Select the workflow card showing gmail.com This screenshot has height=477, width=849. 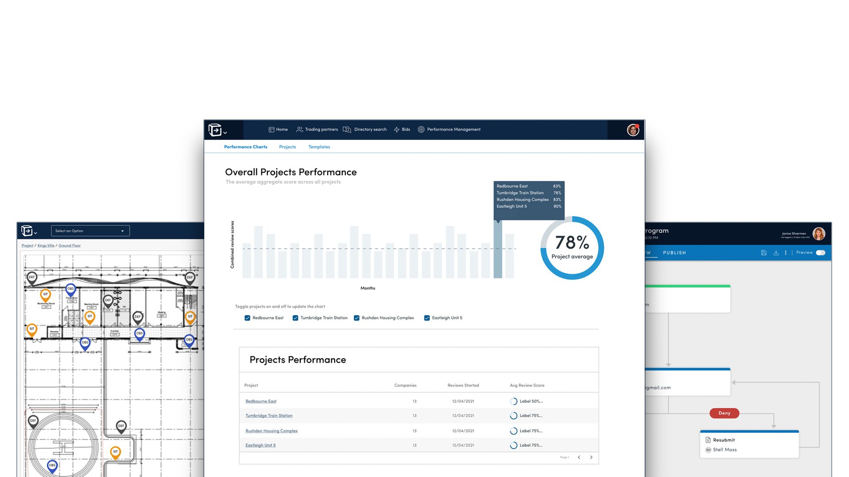(x=688, y=382)
